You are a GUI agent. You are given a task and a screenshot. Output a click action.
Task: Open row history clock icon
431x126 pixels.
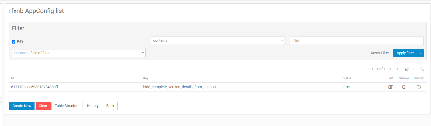[419, 87]
